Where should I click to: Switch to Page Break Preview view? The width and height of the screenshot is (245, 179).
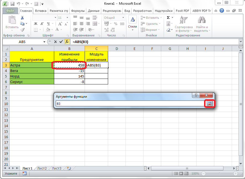point(186,173)
